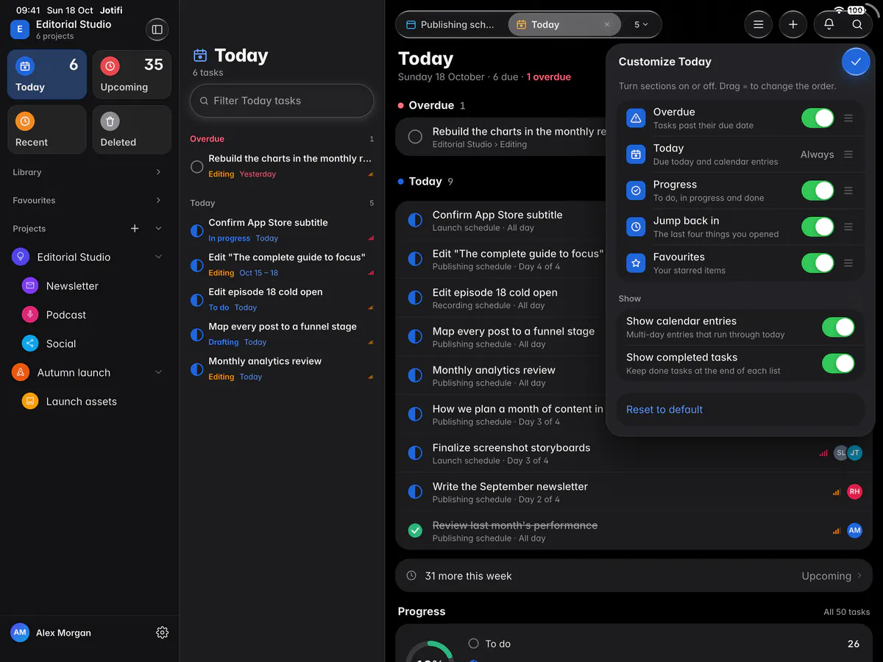Open Launch assets project icon
The width and height of the screenshot is (883, 662).
tap(30, 401)
